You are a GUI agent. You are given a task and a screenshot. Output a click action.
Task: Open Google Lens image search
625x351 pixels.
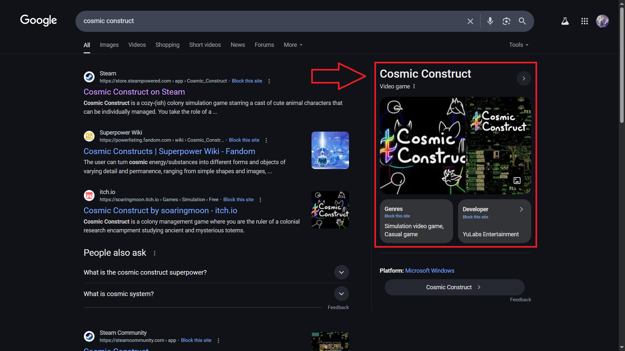pos(506,21)
